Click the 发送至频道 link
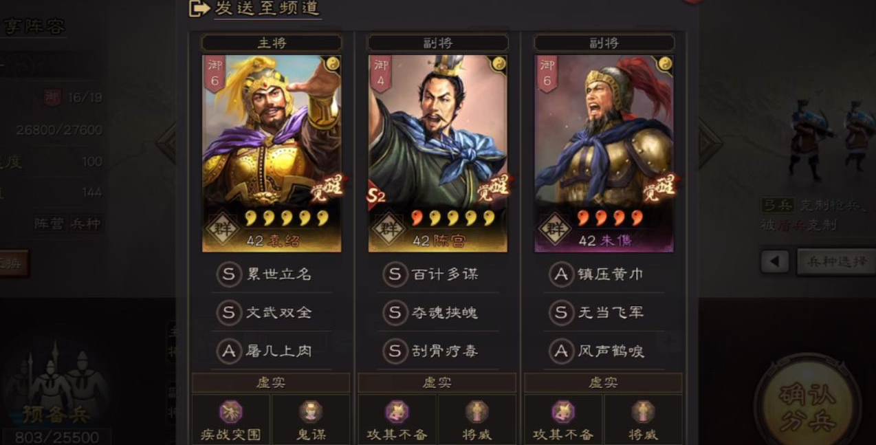The image size is (876, 445). click(267, 8)
